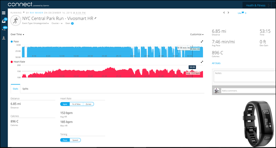This screenshot has width=276, height=148.
Task: Open the hamburger menu in the sidebar
Action: click(x=4, y=13)
